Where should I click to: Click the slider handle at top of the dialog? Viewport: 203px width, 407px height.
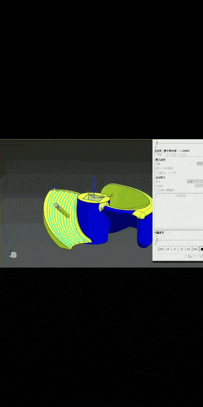[157, 143]
